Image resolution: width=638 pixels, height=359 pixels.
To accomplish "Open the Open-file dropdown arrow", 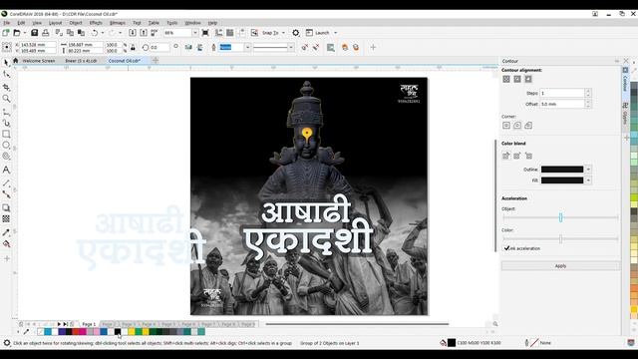I will point(24,33).
